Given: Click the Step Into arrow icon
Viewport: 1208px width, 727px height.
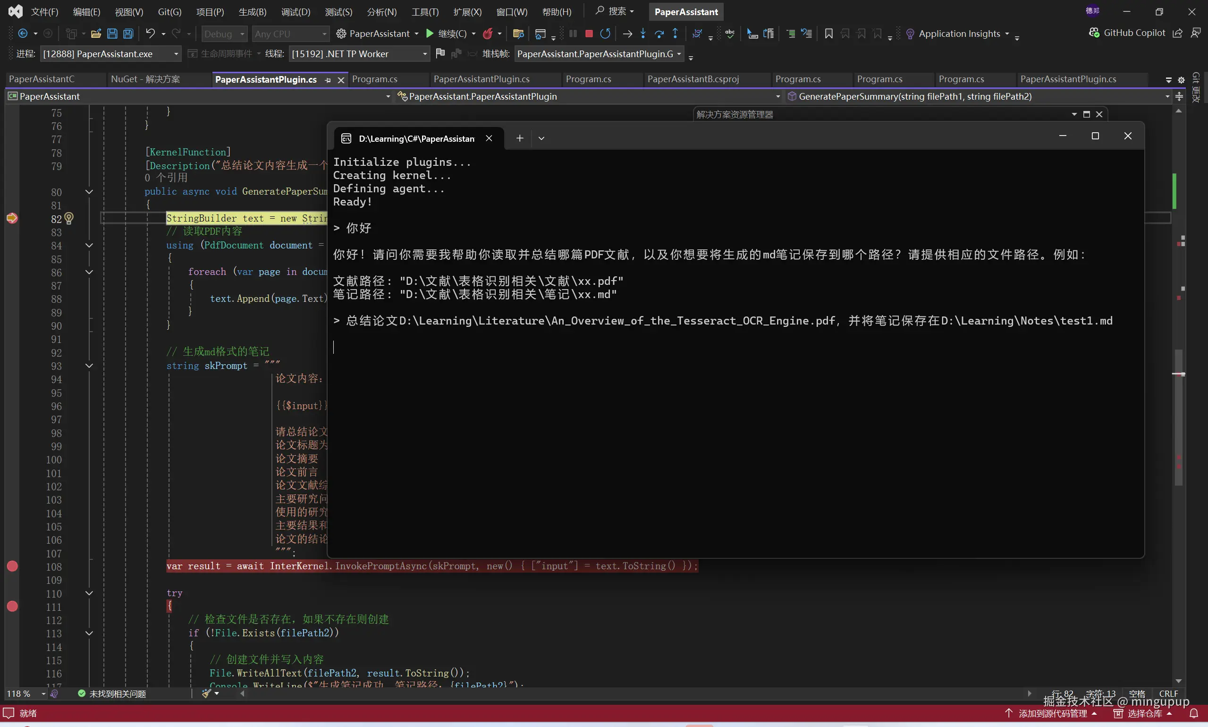Looking at the screenshot, I should click(643, 34).
